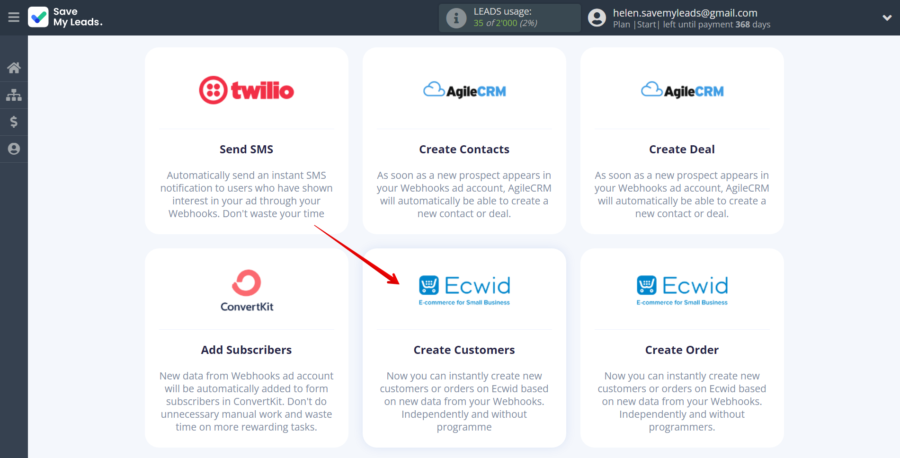Open the profile sidebar icon
This screenshot has width=900, height=458.
tap(14, 149)
